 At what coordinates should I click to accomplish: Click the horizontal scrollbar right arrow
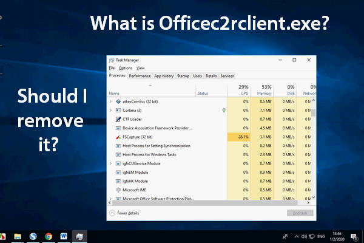click(308, 202)
